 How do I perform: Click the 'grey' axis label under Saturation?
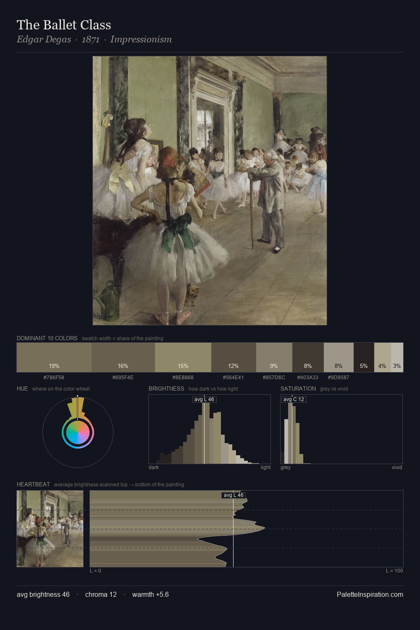coord(286,467)
